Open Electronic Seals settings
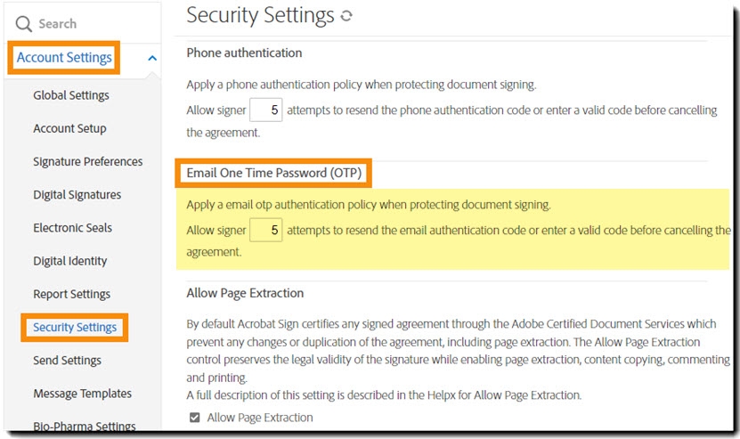 72,228
